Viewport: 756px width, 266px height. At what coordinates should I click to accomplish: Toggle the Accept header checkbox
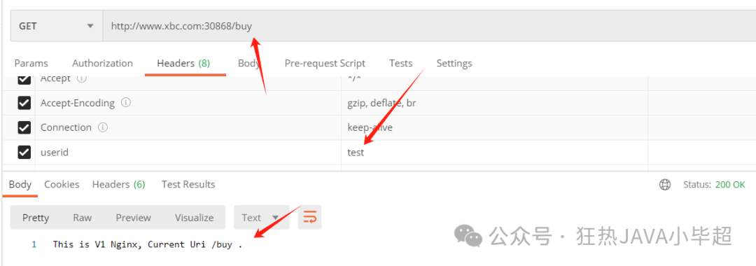[x=24, y=80]
